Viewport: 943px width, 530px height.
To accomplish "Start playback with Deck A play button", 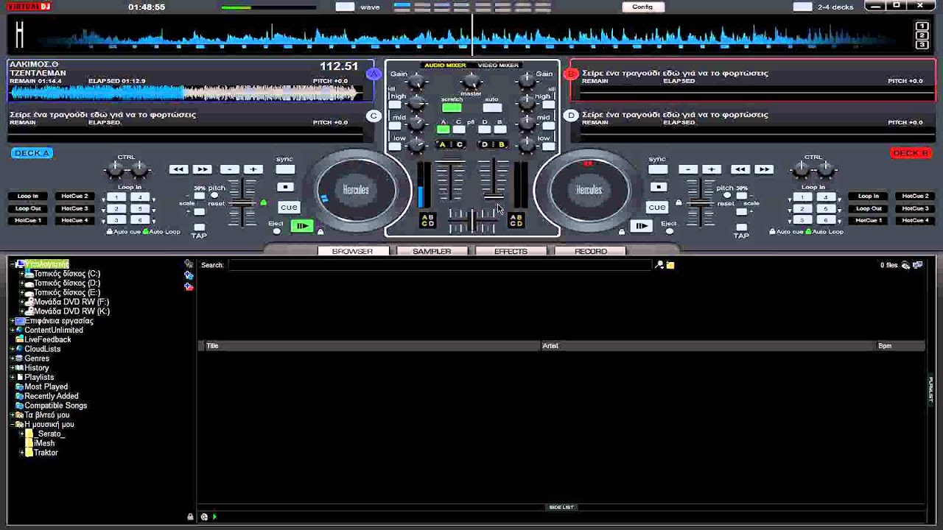I will click(x=301, y=226).
